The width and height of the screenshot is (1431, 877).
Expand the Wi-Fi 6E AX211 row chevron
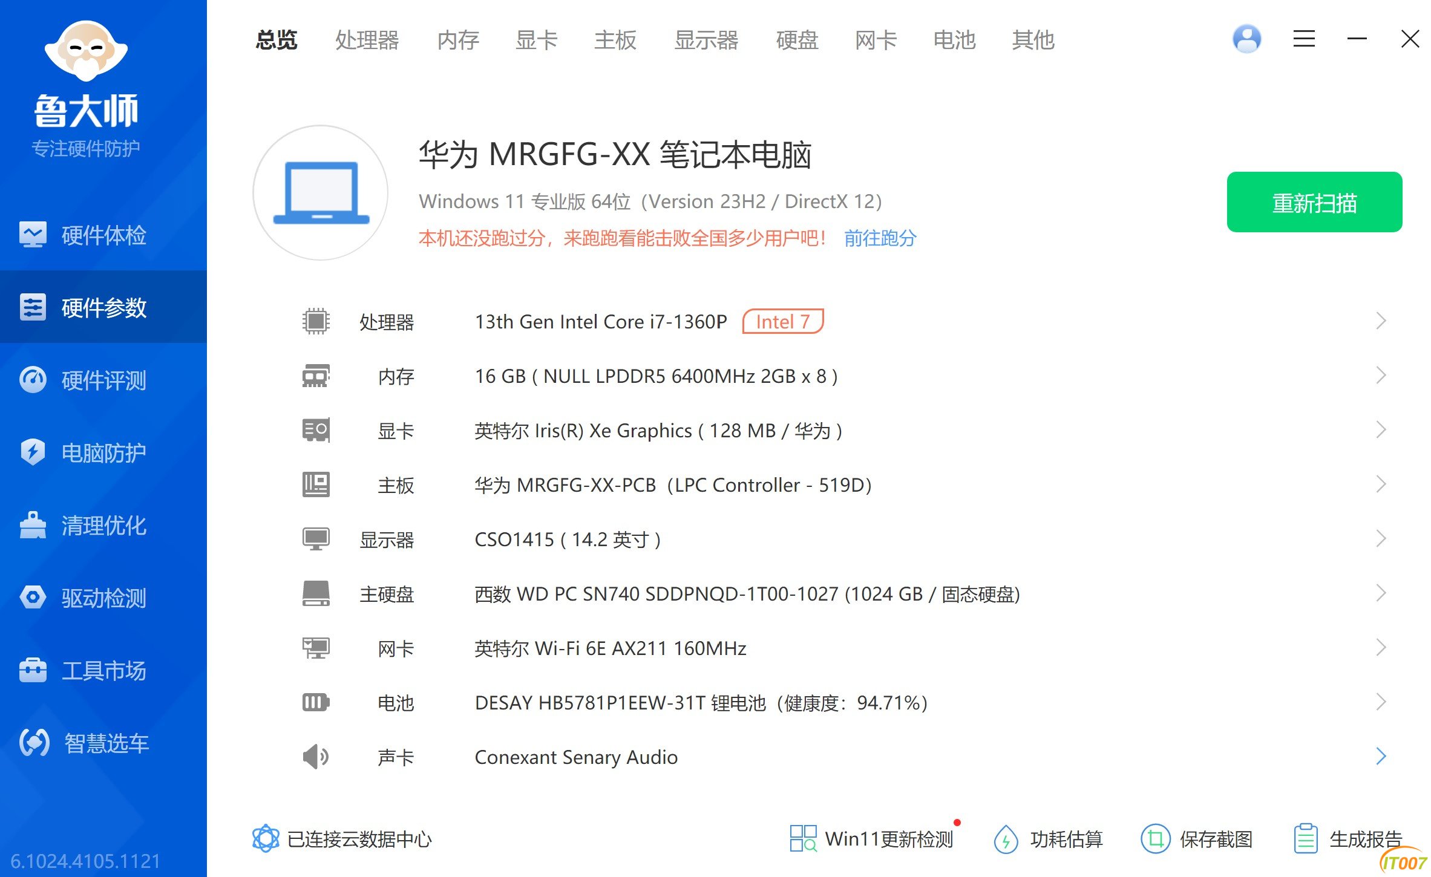(1381, 647)
